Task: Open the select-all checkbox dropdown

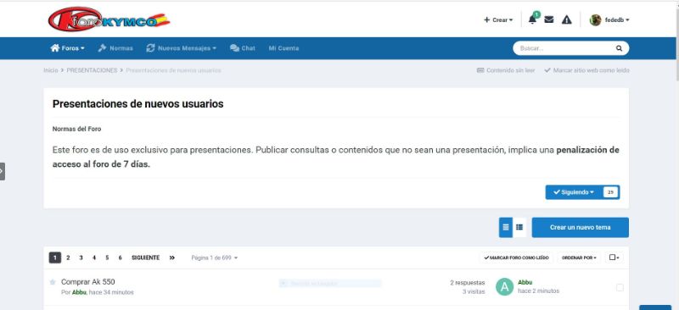Action: 614,257
